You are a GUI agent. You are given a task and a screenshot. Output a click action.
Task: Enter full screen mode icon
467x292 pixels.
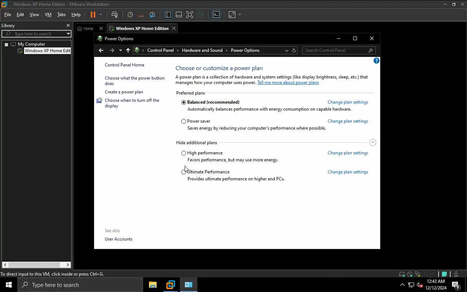click(190, 15)
